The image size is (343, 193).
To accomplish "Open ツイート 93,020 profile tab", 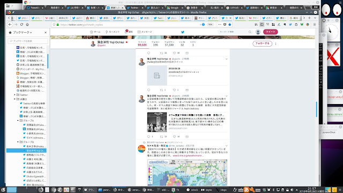I will pyautogui.click(x=142, y=43).
